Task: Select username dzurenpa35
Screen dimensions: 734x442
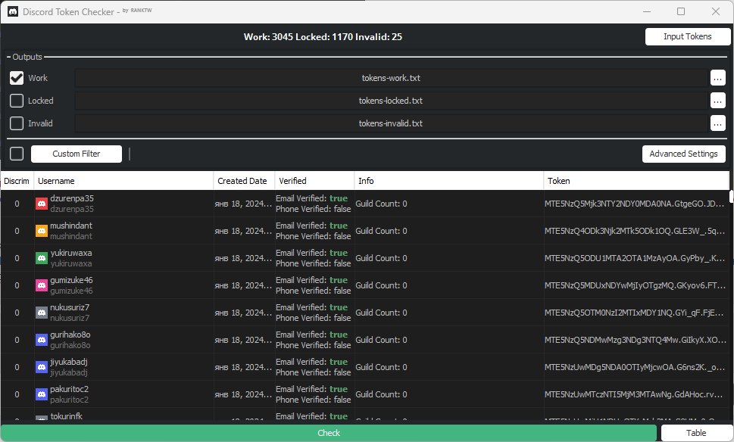Action: pos(72,198)
